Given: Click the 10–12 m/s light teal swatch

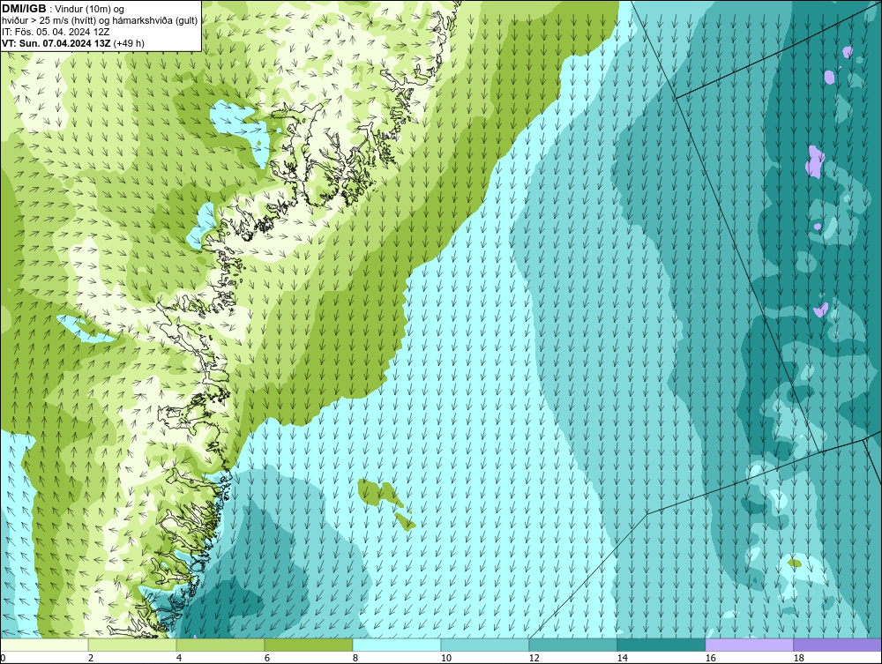Looking at the screenshot, I should (x=485, y=645).
